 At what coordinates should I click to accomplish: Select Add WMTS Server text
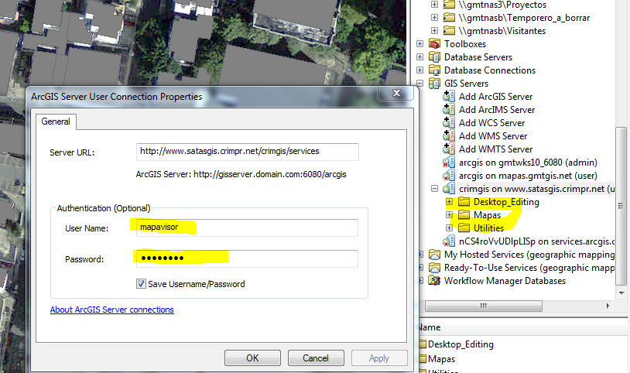[496, 149]
